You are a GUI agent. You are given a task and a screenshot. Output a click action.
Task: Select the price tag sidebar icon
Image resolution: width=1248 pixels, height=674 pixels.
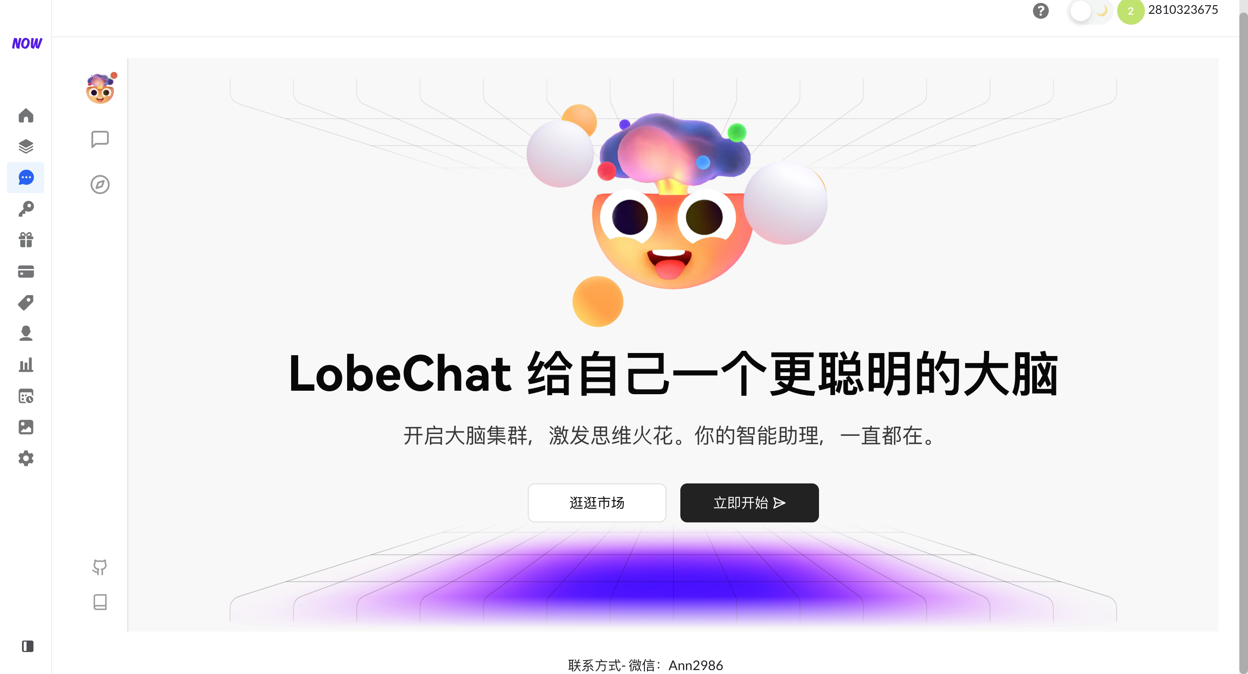pyautogui.click(x=26, y=303)
